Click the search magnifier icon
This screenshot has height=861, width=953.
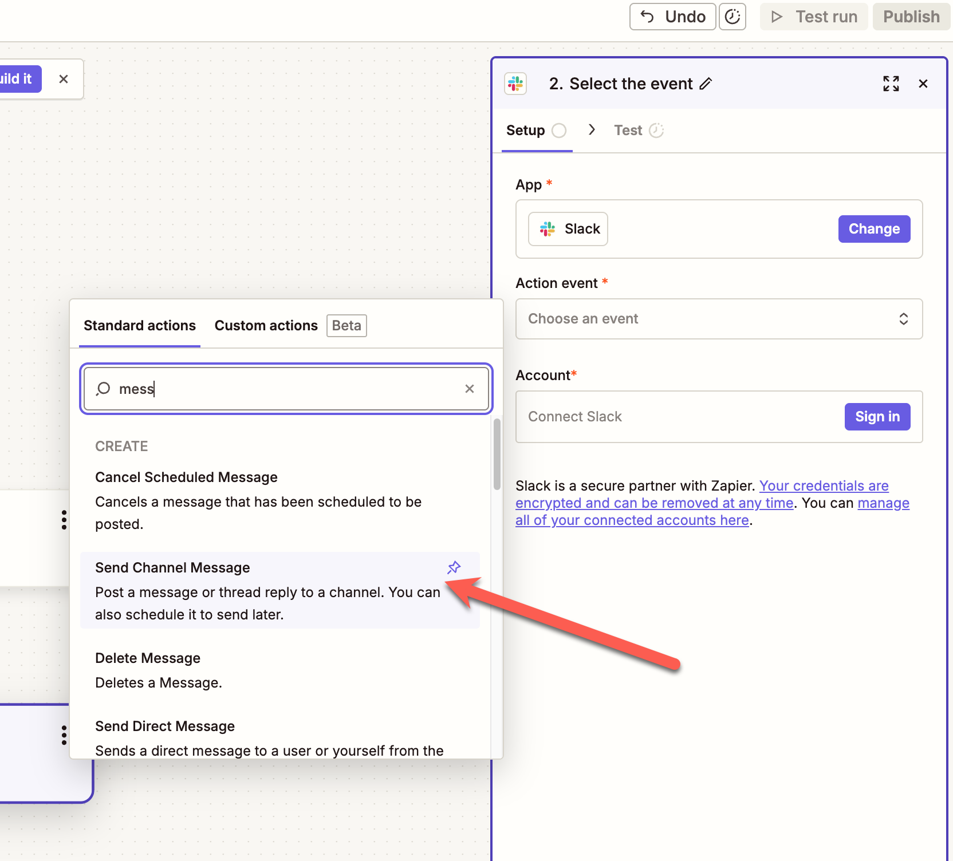(x=103, y=389)
